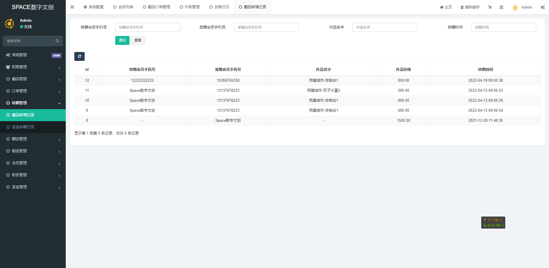Screen dimensions: 549x268
Task: Go to 主页 via the home icon
Action: coord(442,7)
